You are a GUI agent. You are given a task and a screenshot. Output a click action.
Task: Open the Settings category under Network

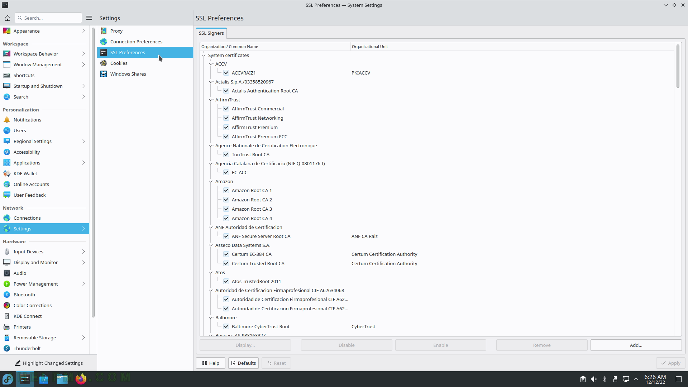pos(44,229)
